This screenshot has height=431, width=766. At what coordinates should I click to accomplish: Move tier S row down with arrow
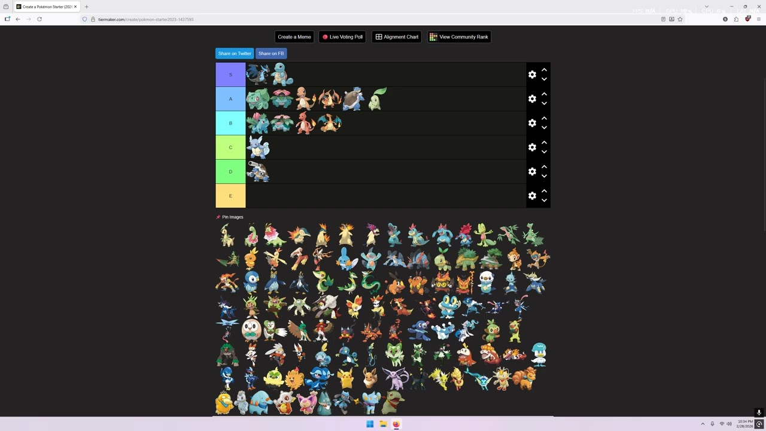coord(544,79)
